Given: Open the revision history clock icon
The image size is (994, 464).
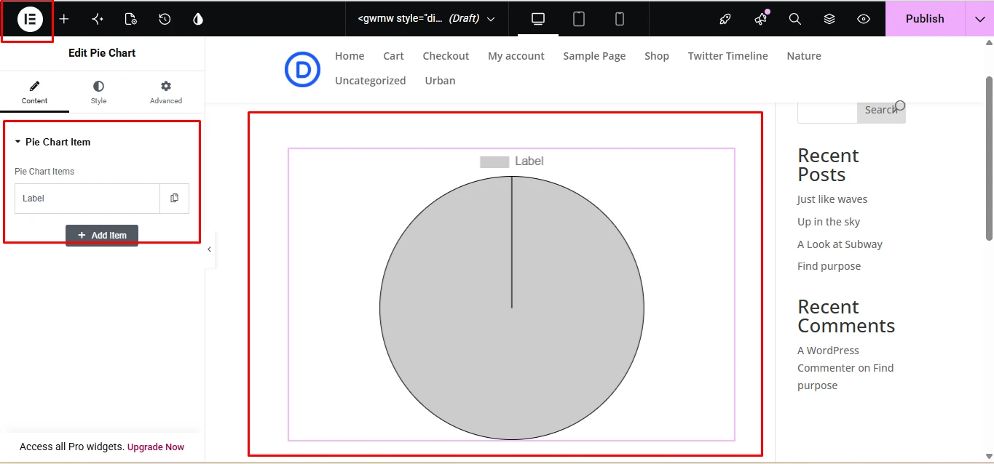Looking at the screenshot, I should pyautogui.click(x=165, y=19).
